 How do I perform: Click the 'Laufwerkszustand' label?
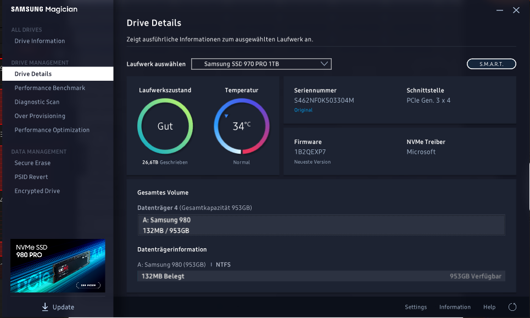click(165, 90)
